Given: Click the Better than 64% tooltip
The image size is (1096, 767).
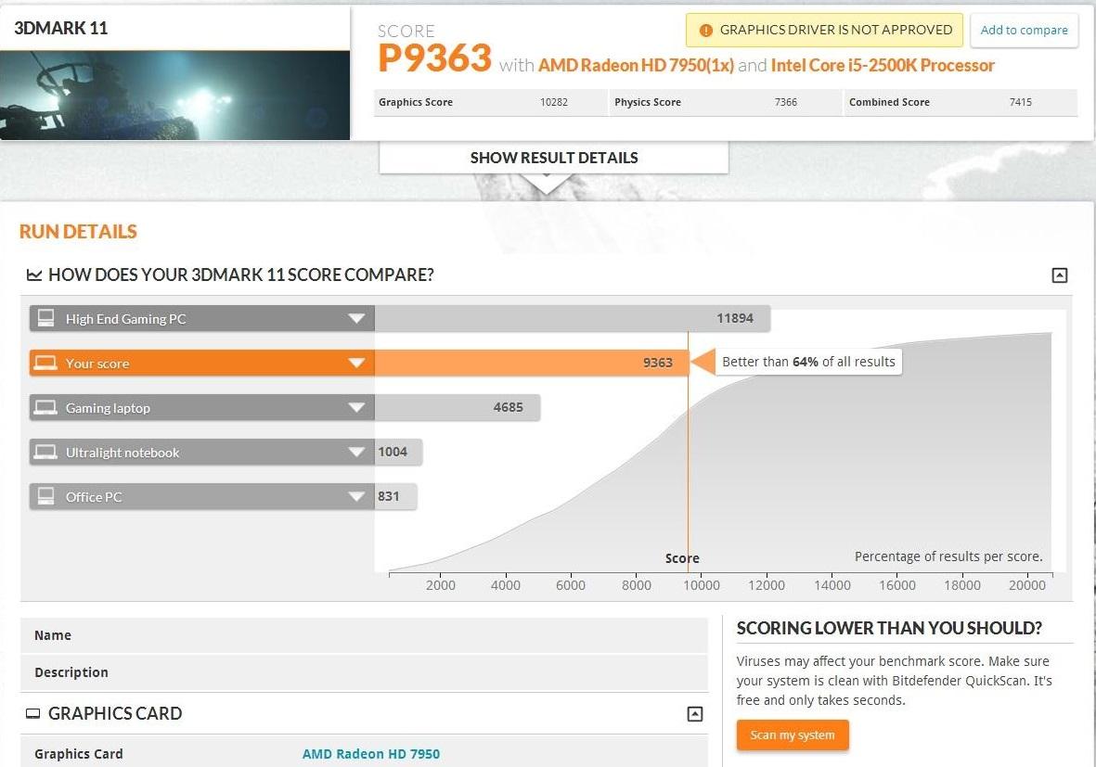Looking at the screenshot, I should click(808, 362).
